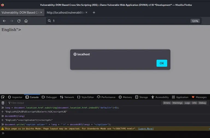The height and width of the screenshot is (138, 210).
Task: Click the search icon in the address bar
Action: 49,21
